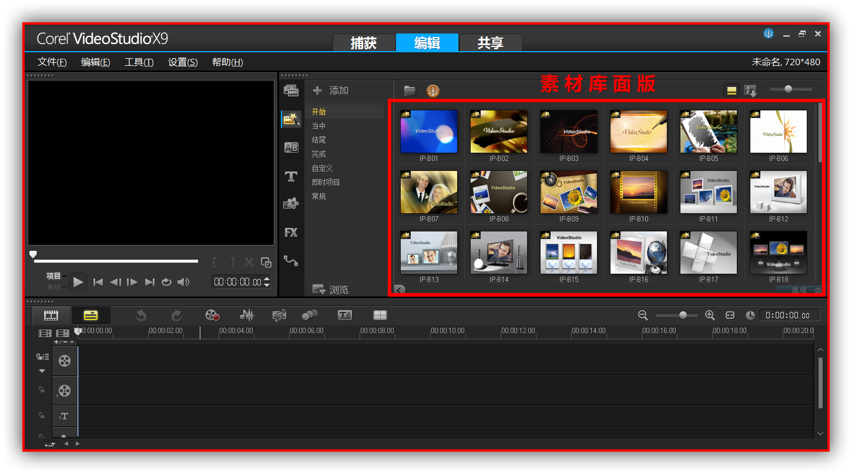Toggle the library panel view button (yellow)
The image size is (852, 474).
point(732,90)
